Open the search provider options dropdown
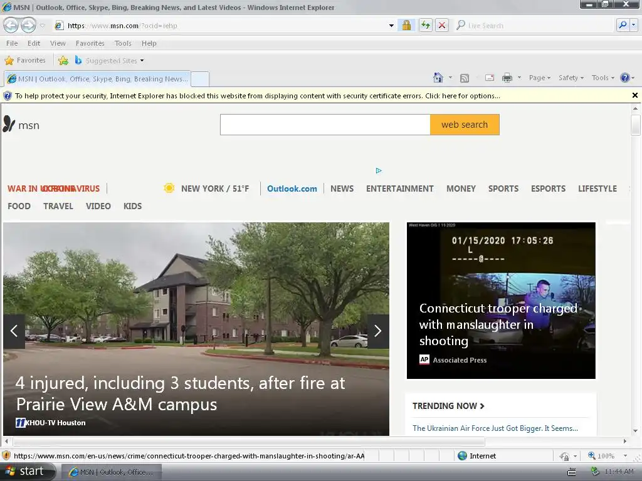The image size is (642, 481). [x=634, y=25]
